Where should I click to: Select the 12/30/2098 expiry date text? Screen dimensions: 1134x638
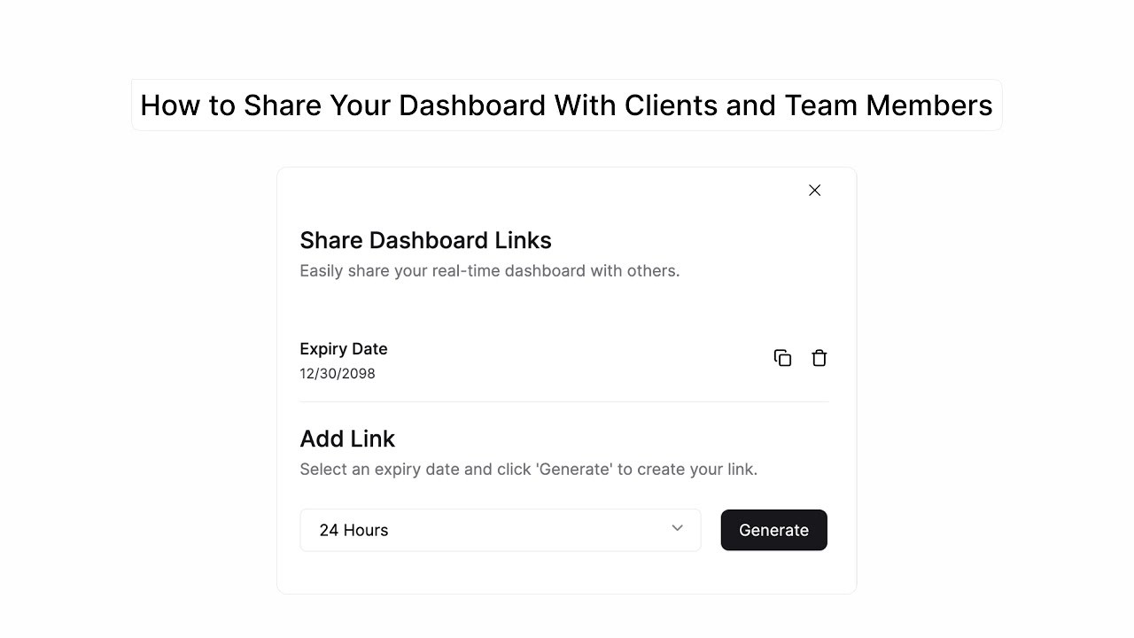click(338, 374)
